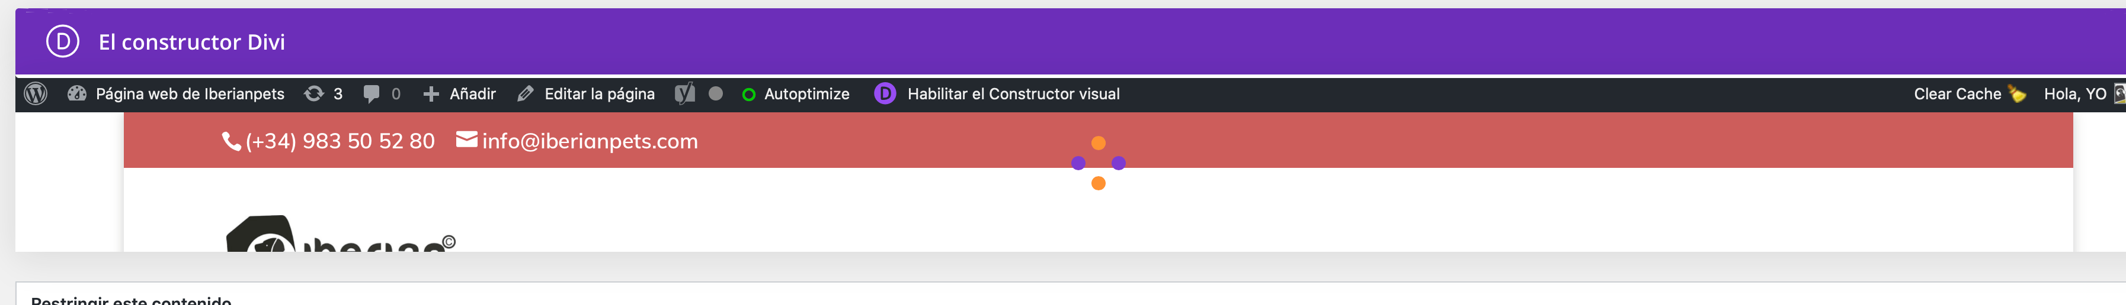Click the broom icon beside Clear Cache
Screen dimensions: 2126x305
2016,94
